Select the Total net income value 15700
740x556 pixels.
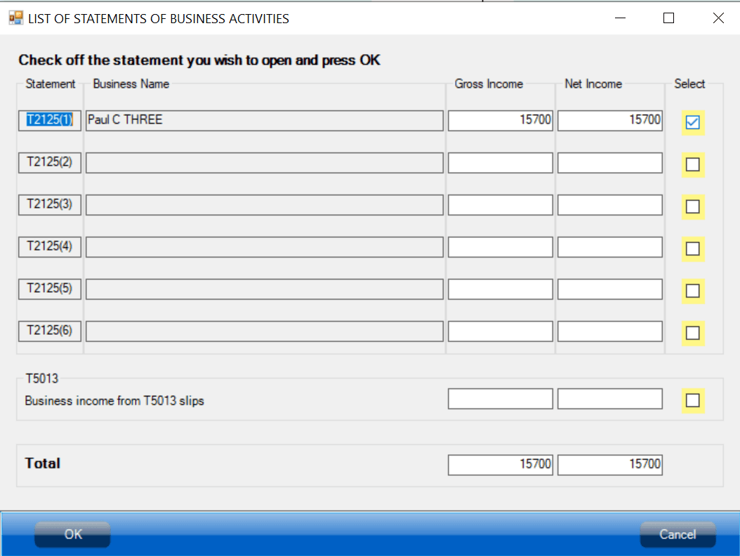[x=609, y=464]
